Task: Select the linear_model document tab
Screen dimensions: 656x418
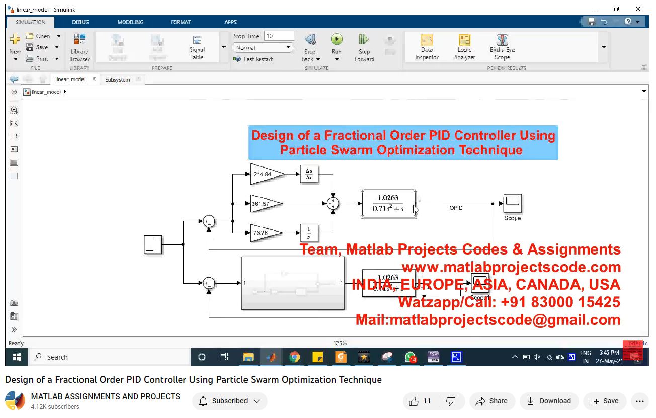Action: (70, 79)
